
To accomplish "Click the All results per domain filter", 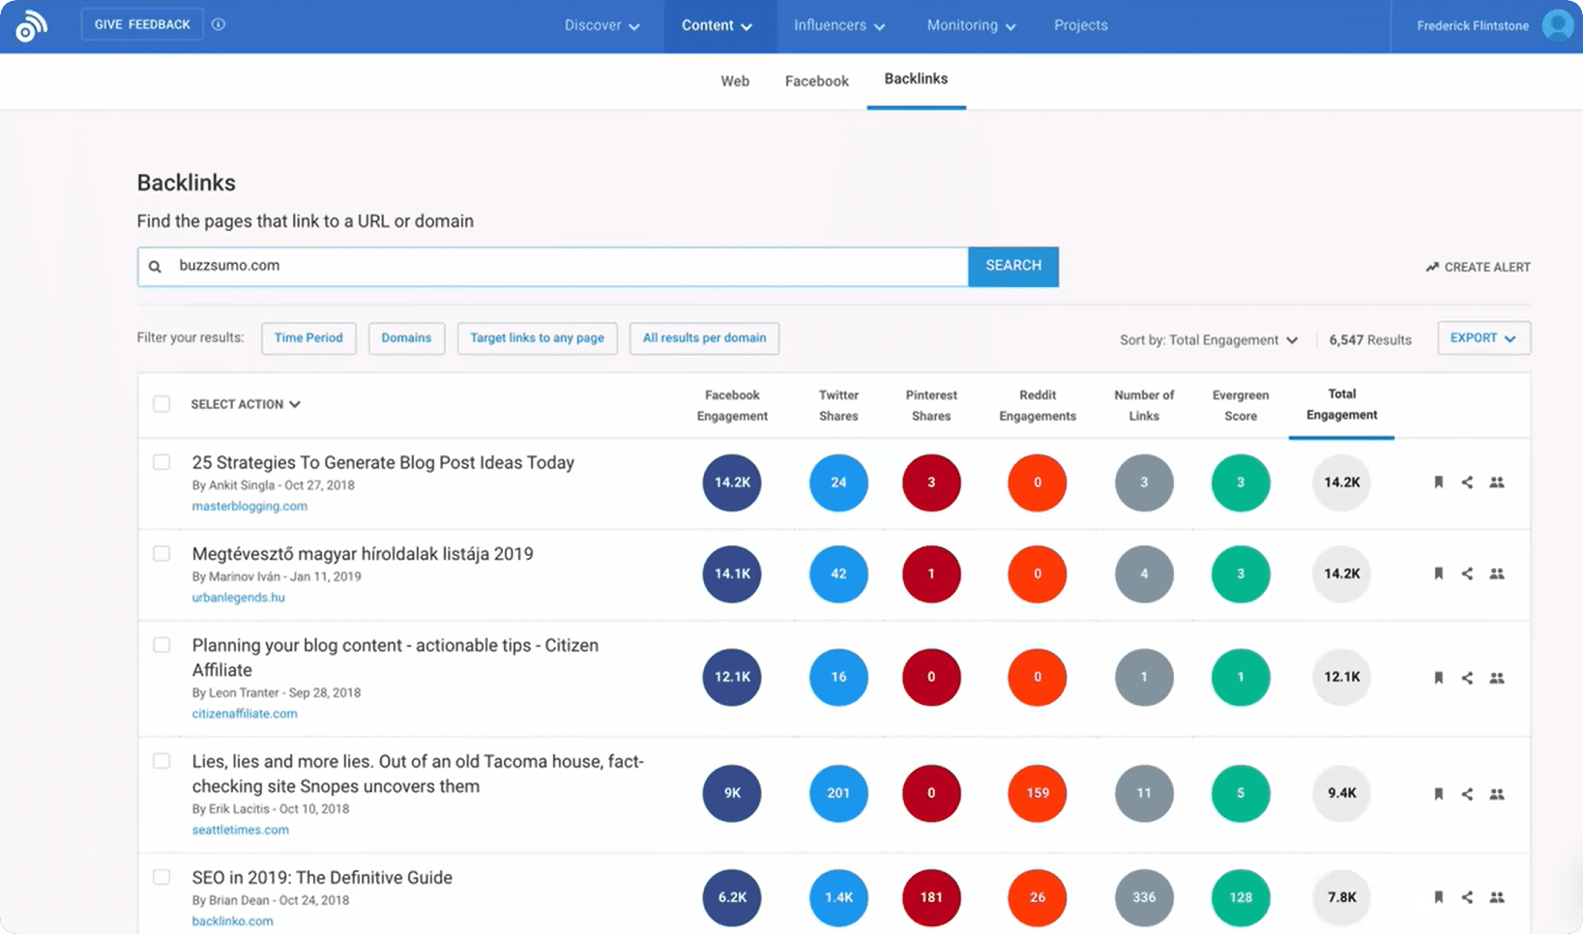I will click(x=704, y=338).
